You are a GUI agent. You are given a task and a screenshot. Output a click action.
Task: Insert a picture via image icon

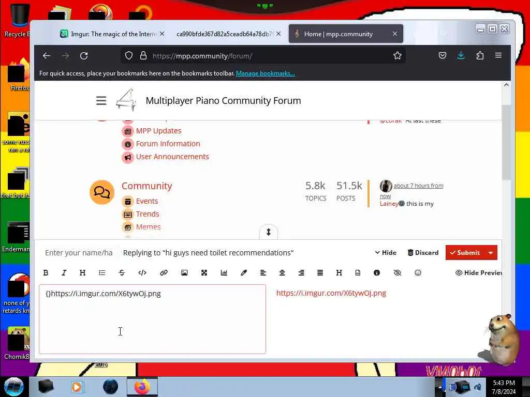(184, 273)
